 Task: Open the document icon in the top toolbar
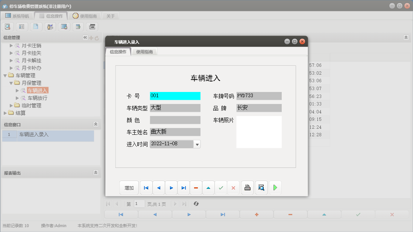click(36, 26)
